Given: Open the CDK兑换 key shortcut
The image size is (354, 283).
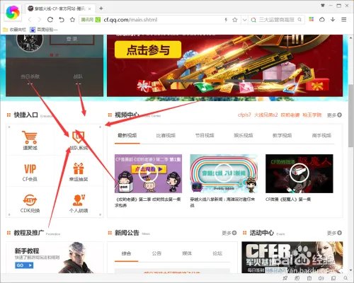Looking at the screenshot, I should (30, 203).
